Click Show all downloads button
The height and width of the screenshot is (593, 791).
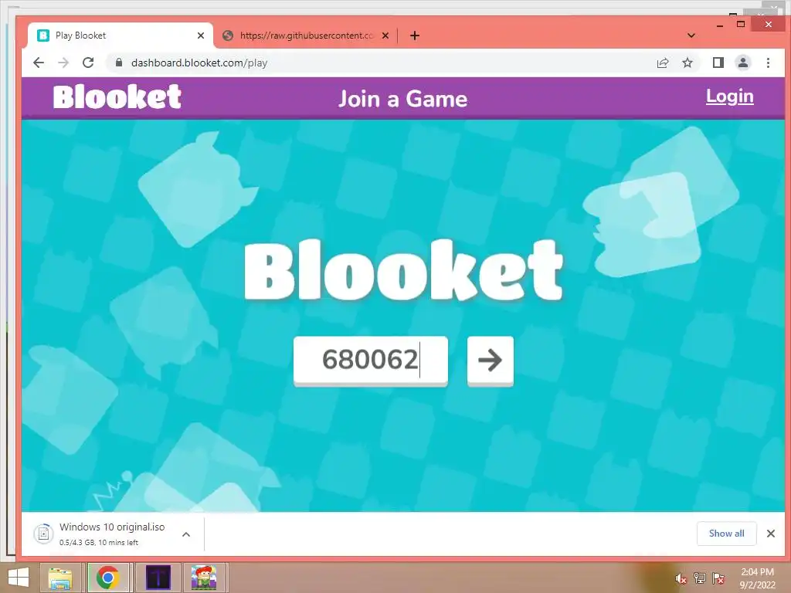coord(726,534)
